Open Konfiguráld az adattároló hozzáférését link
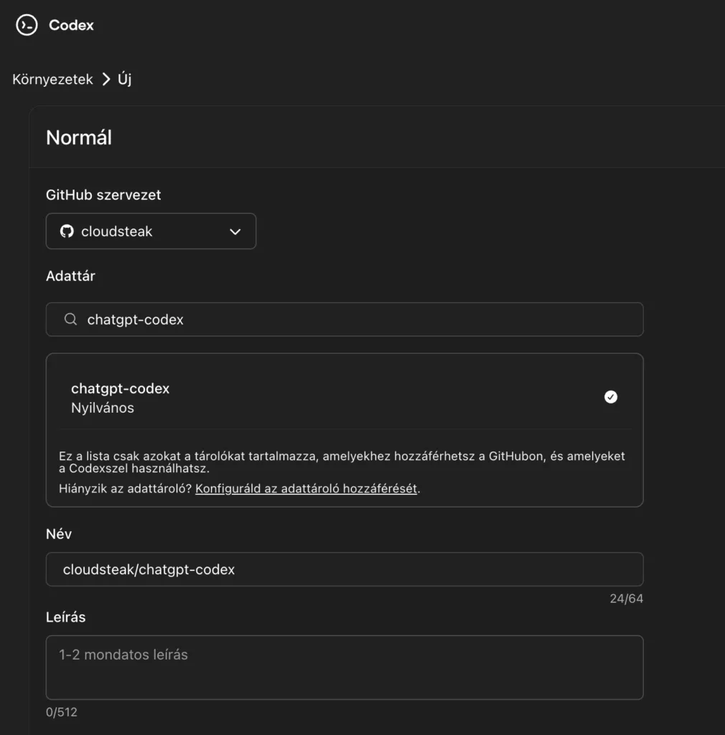 306,488
